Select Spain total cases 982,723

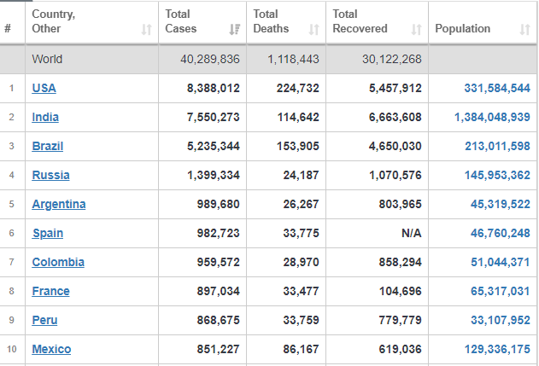coord(218,233)
